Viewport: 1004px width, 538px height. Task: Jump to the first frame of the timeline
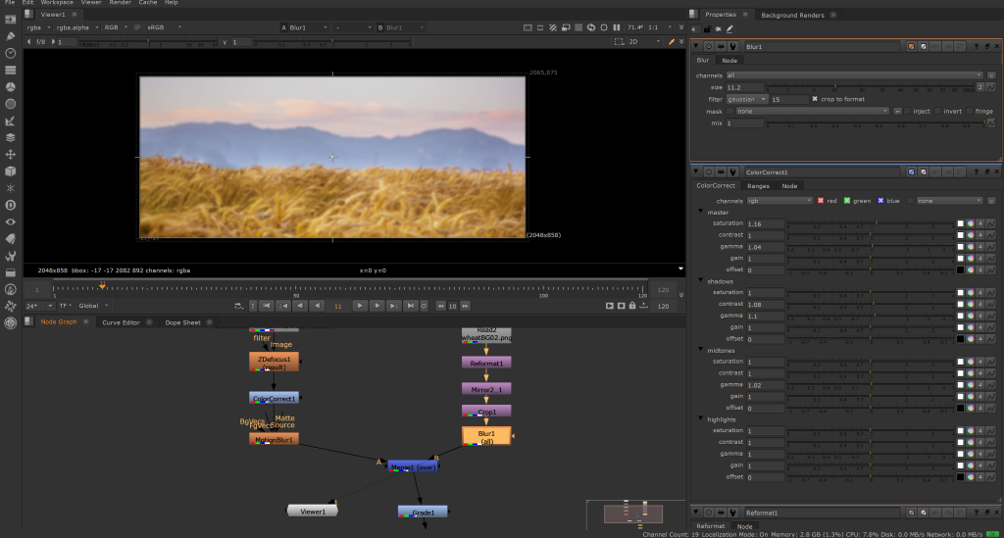point(265,306)
